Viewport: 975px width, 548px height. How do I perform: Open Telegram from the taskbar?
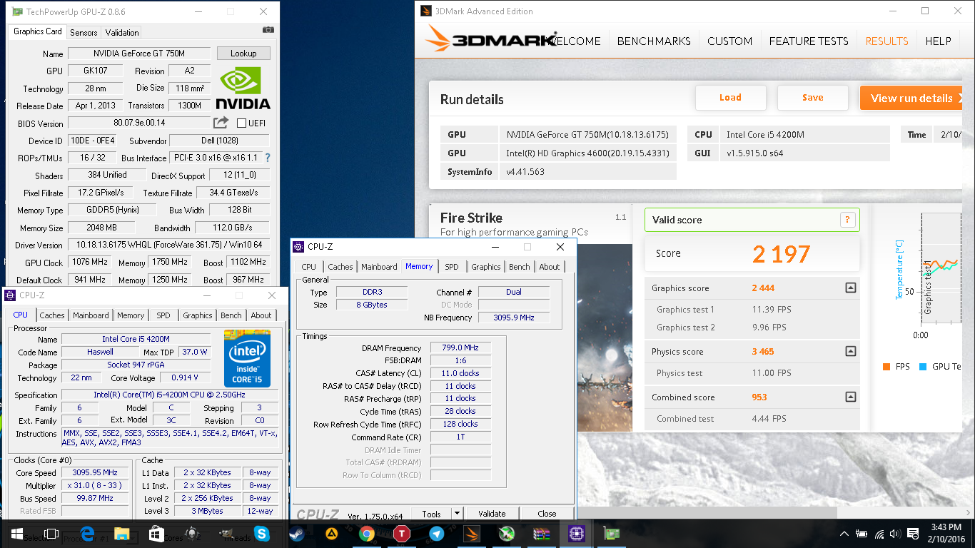click(x=436, y=533)
